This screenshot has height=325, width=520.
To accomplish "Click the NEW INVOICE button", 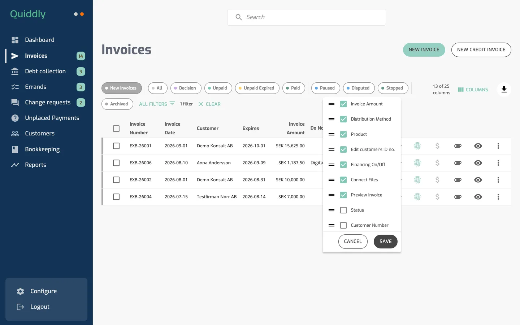I will tap(424, 50).
